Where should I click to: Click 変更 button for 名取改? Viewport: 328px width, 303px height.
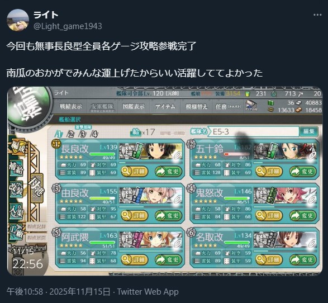pyautogui.click(x=303, y=260)
